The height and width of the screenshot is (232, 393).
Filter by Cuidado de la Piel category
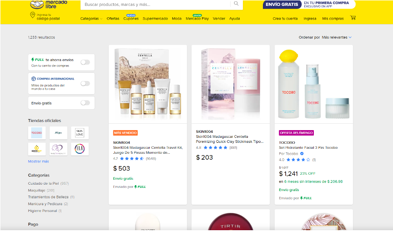43,183
